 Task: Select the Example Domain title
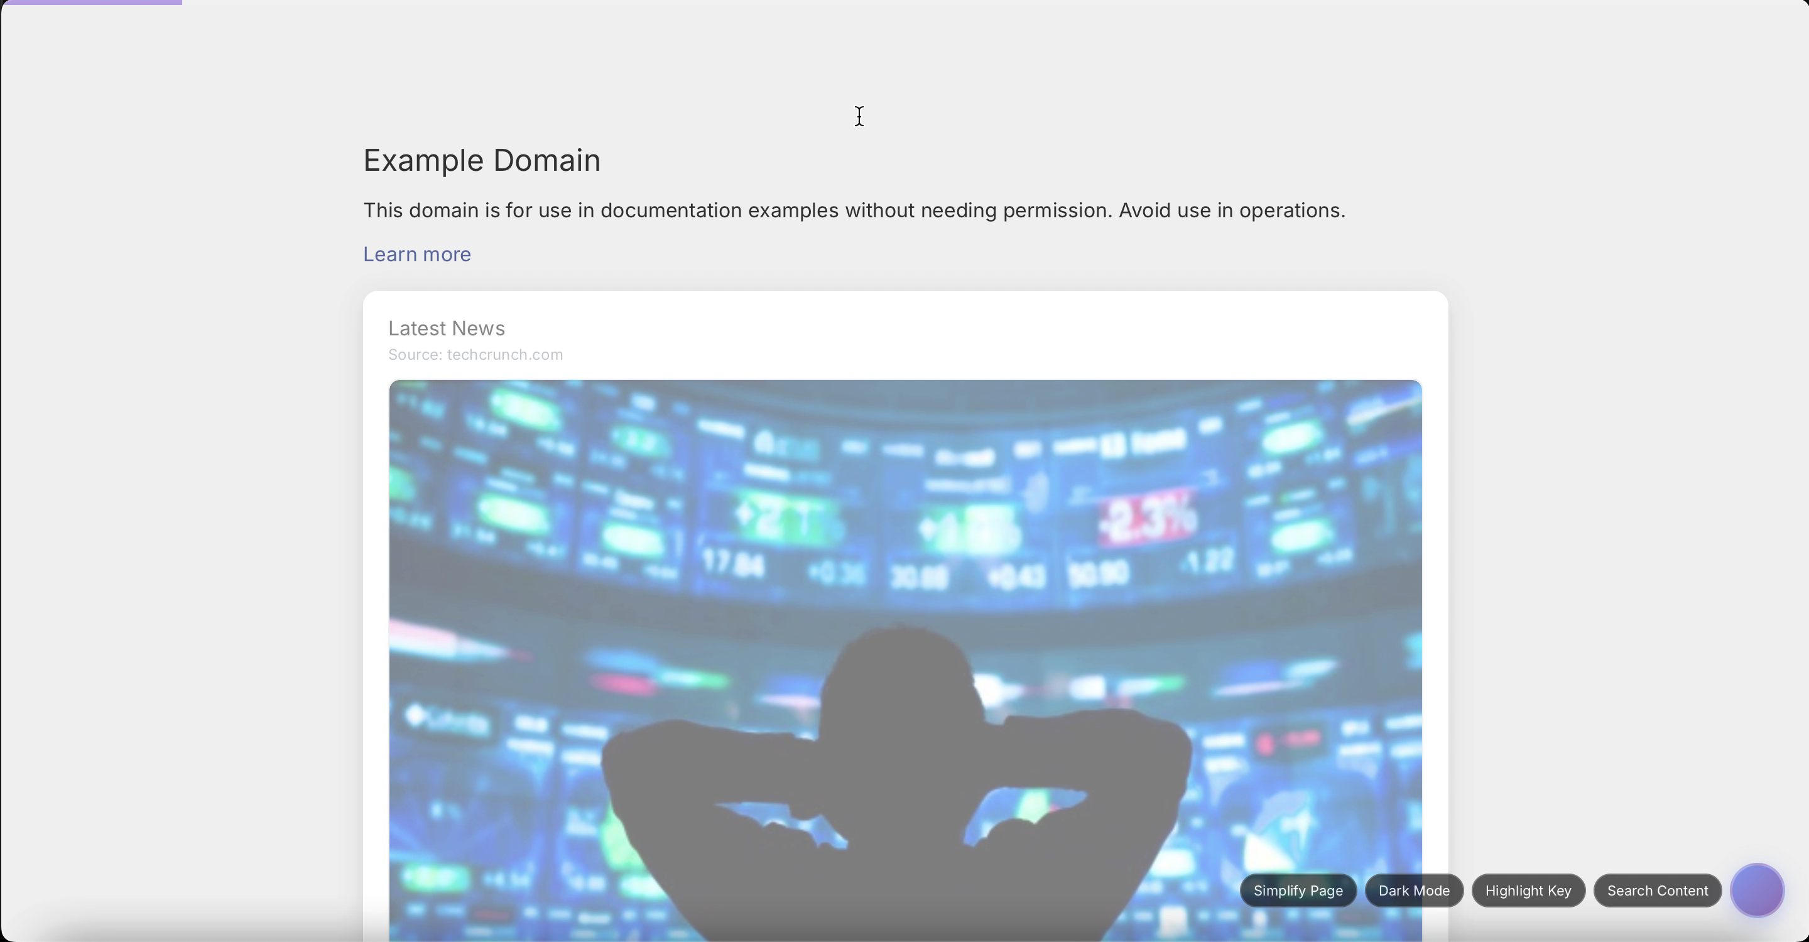[x=482, y=160]
